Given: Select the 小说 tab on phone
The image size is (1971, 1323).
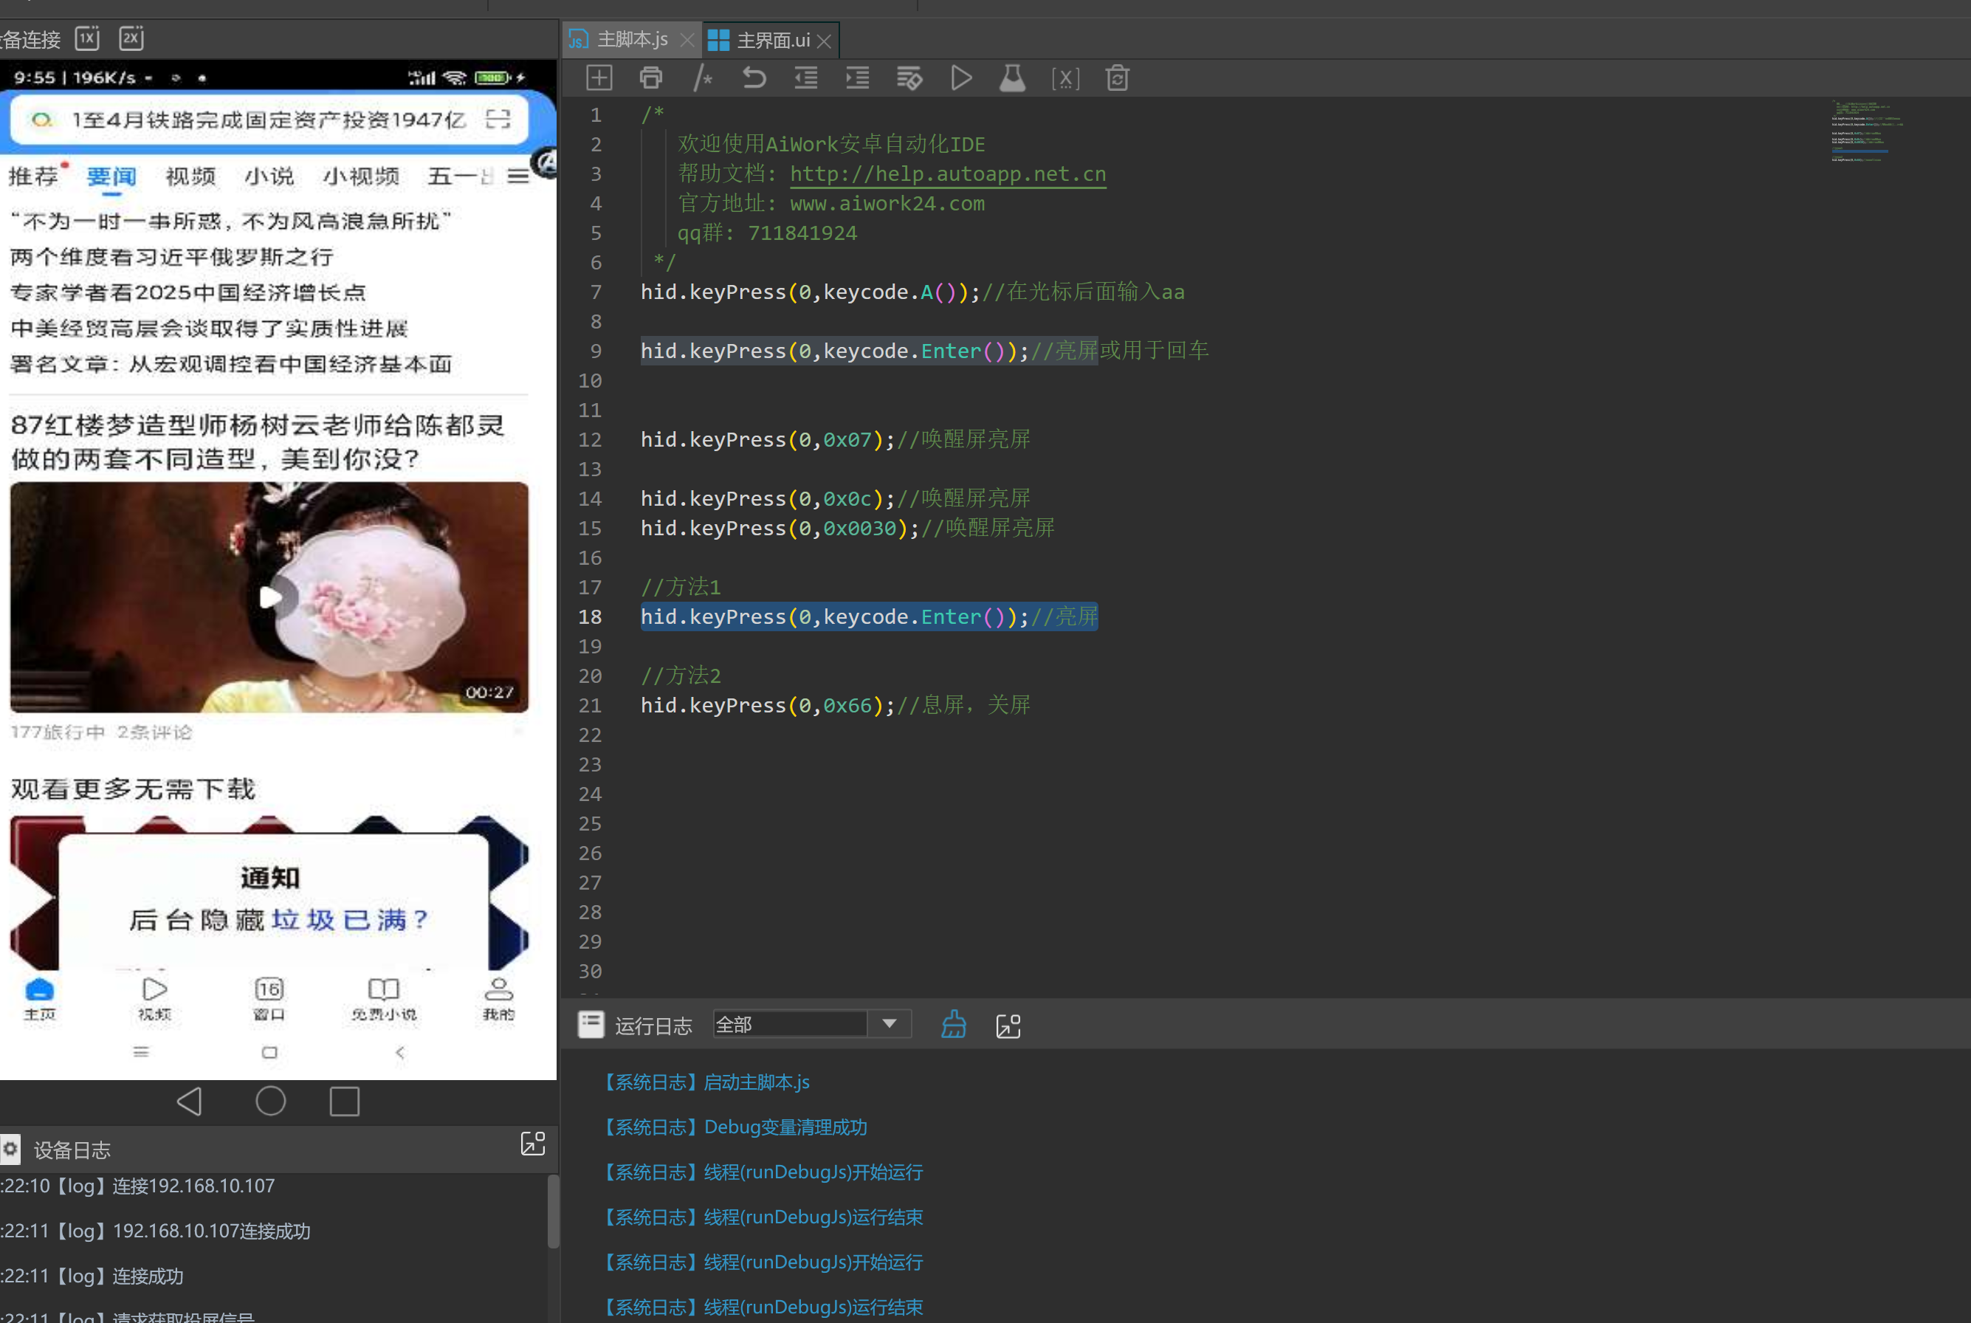Looking at the screenshot, I should pyautogui.click(x=269, y=176).
